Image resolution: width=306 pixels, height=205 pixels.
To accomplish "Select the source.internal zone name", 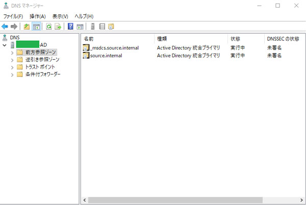I will coord(106,56).
